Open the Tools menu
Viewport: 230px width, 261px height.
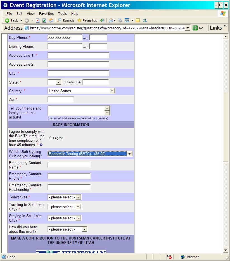[62, 13]
